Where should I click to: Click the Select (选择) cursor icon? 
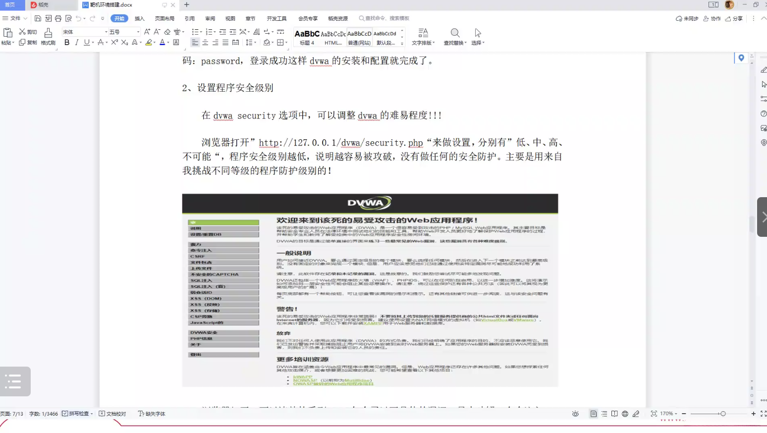(x=478, y=33)
